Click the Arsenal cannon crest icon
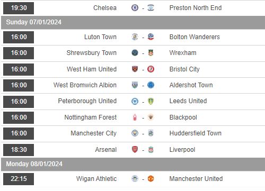The height and width of the screenshot is (191, 265). point(135,150)
